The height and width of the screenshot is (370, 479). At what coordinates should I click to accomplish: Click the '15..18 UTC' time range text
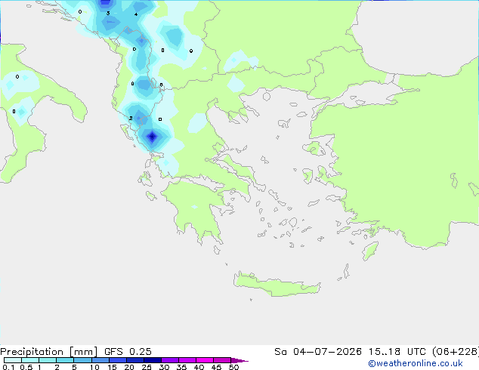397,352
